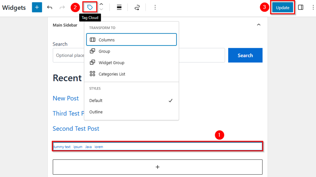
Task: Transform block to Widget Group
Action: (131, 62)
